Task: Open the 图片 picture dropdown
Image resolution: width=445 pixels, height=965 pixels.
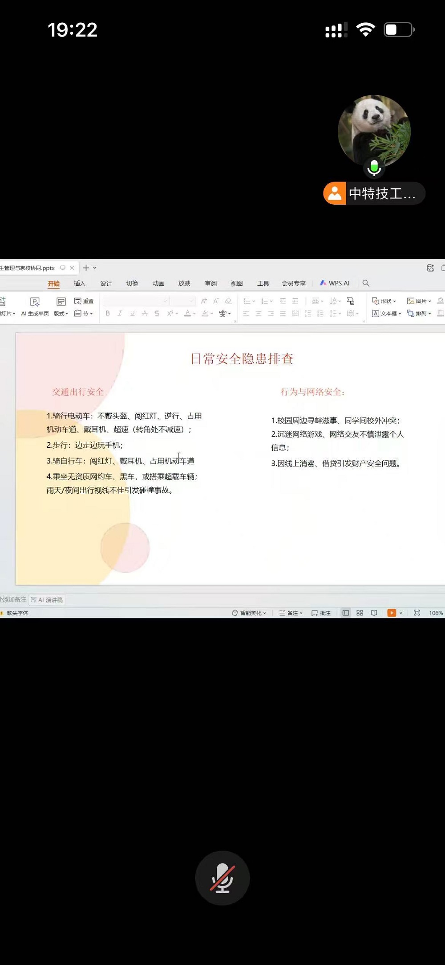Action: (419, 301)
